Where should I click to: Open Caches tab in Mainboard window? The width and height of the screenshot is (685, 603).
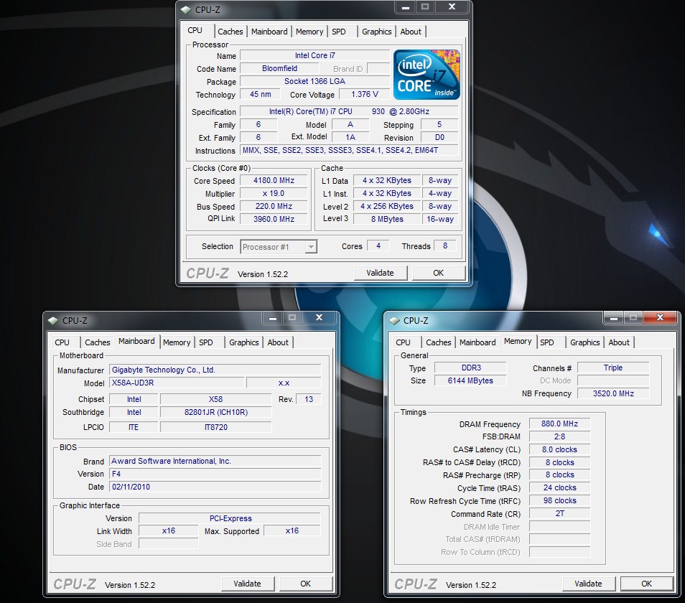(98, 342)
